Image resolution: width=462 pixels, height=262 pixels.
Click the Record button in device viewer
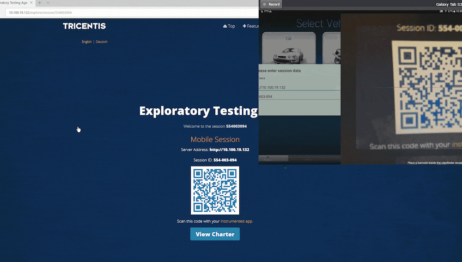[x=271, y=4]
